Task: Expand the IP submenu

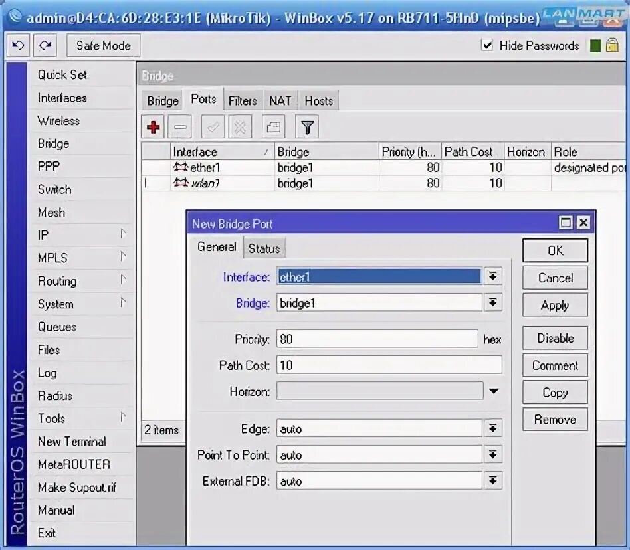Action: point(123,234)
